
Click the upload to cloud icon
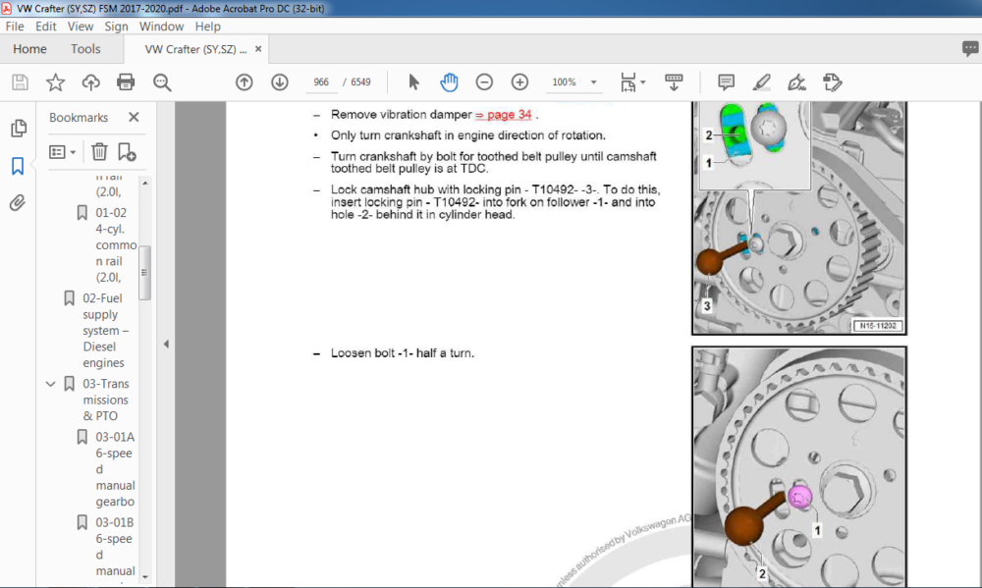(90, 82)
